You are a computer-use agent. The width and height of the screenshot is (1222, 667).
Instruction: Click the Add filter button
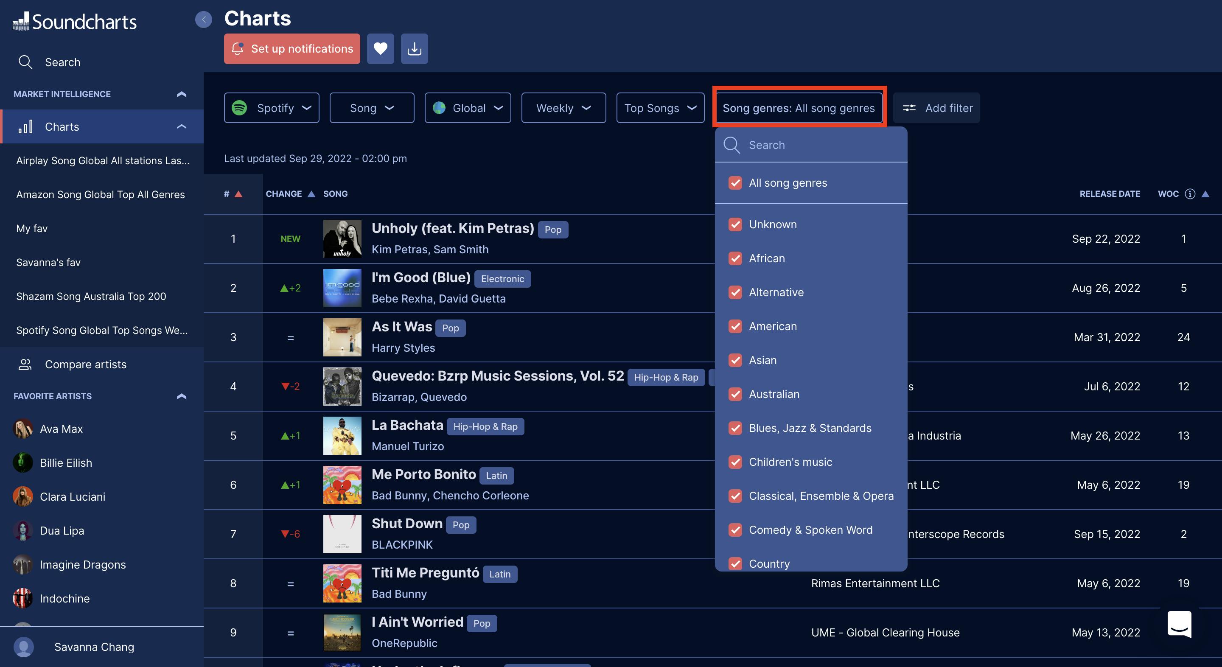pyautogui.click(x=936, y=108)
